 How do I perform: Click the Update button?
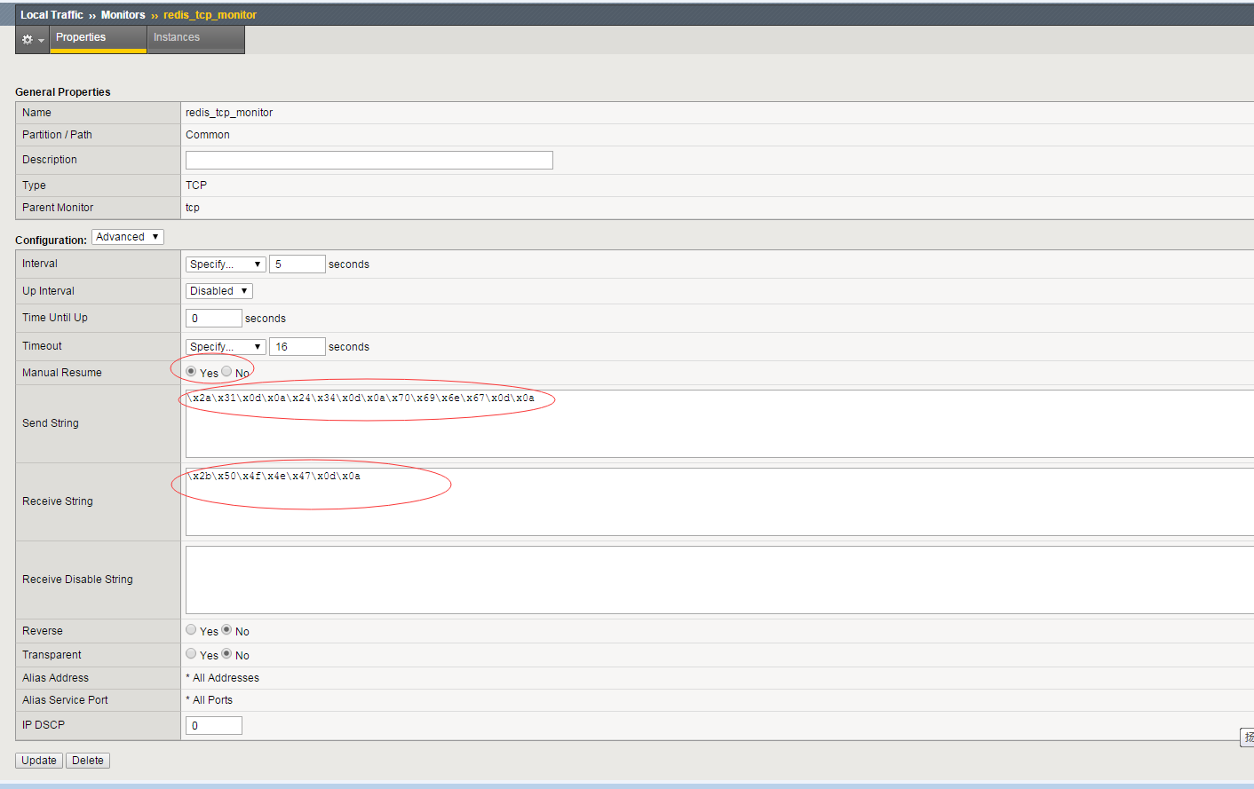(x=39, y=761)
